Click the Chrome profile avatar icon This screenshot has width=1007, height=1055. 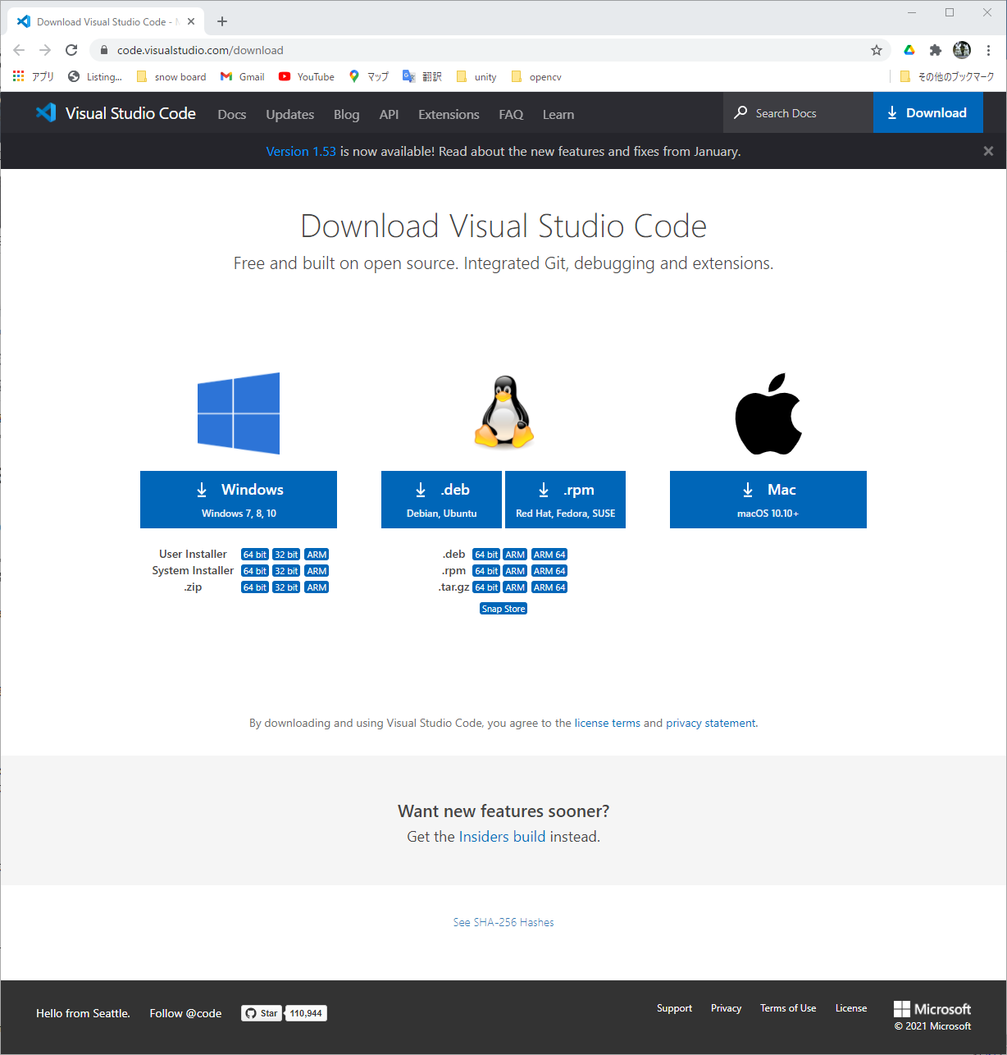click(x=962, y=50)
